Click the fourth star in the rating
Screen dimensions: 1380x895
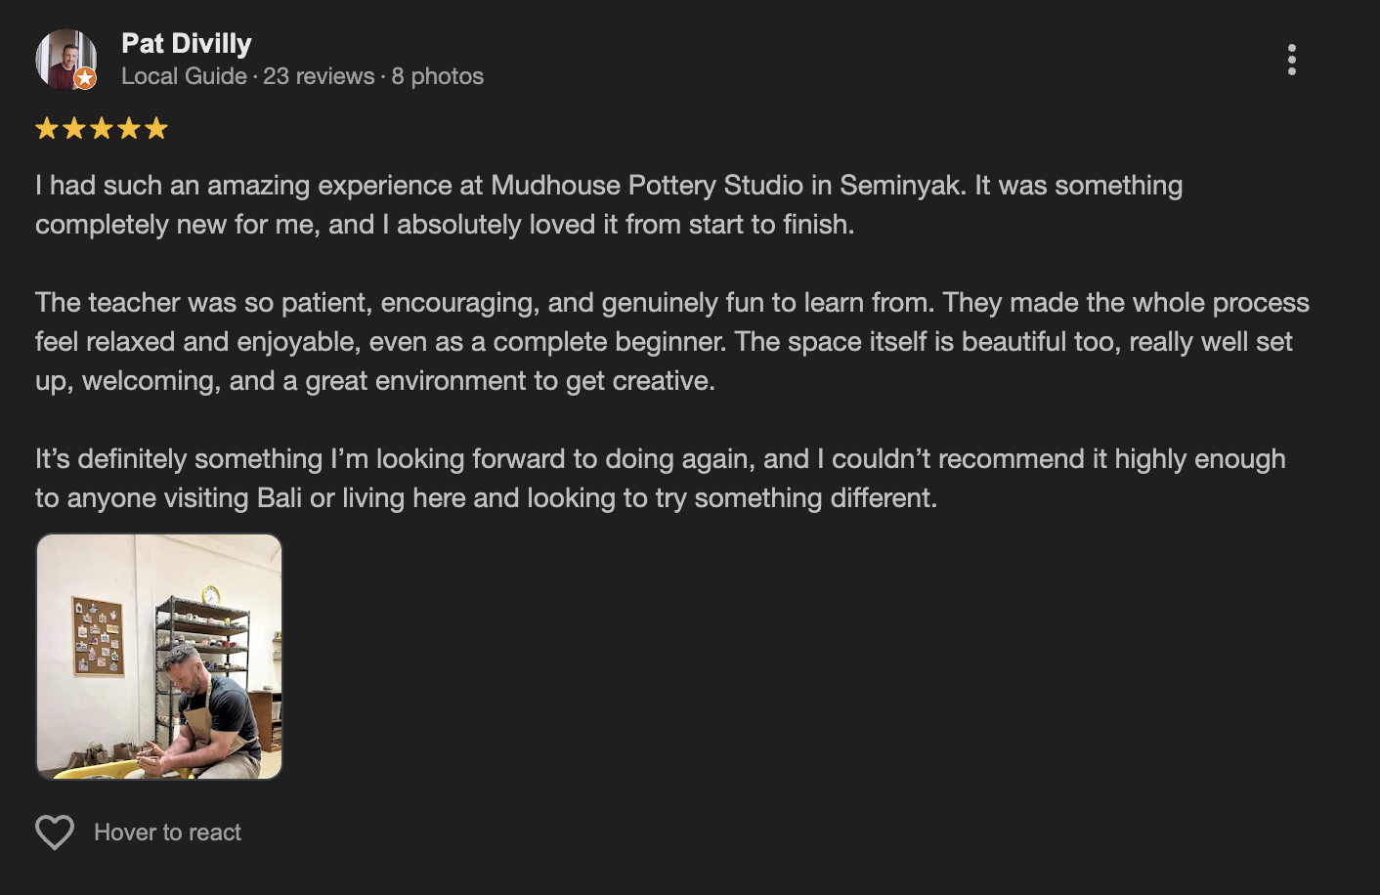pos(128,127)
